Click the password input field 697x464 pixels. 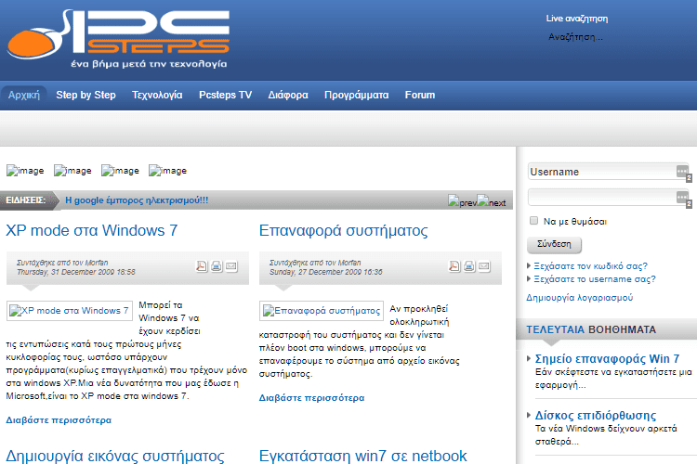point(608,197)
